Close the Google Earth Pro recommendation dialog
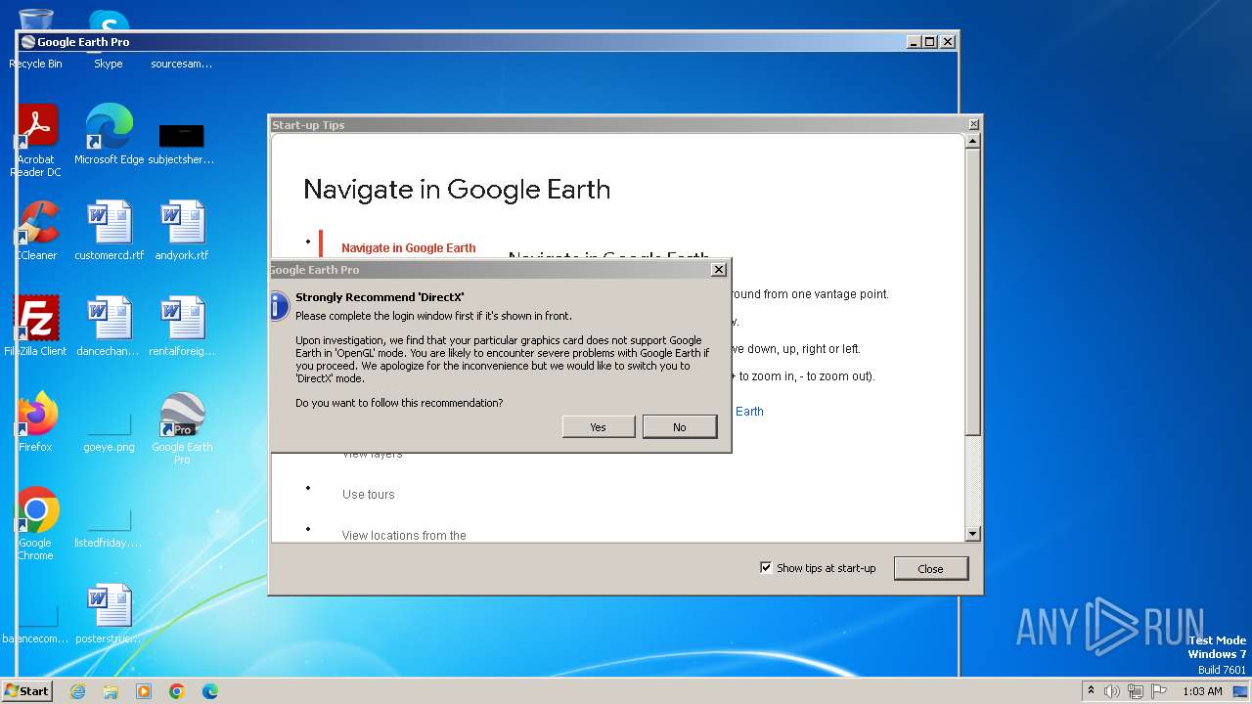 click(x=719, y=270)
